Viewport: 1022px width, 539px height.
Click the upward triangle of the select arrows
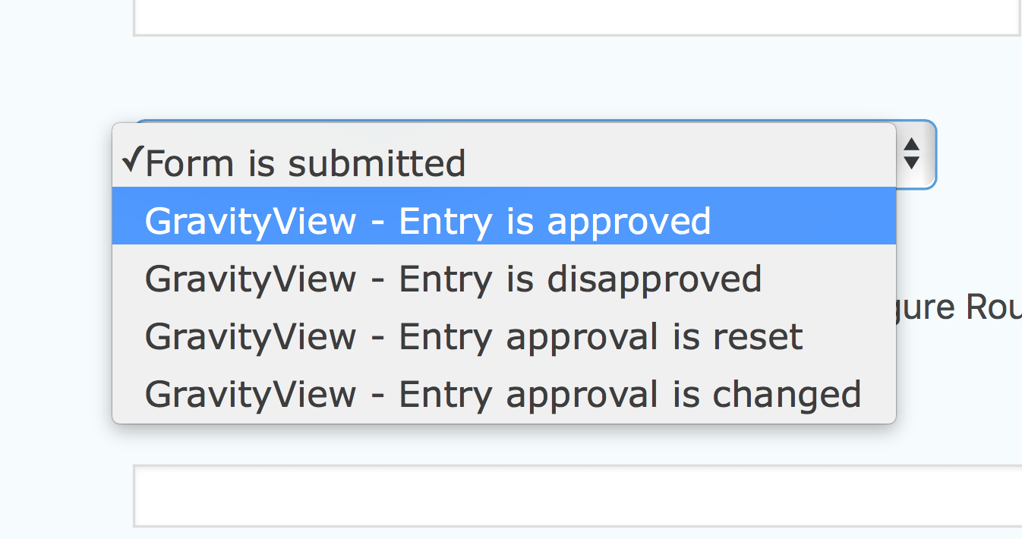point(911,145)
